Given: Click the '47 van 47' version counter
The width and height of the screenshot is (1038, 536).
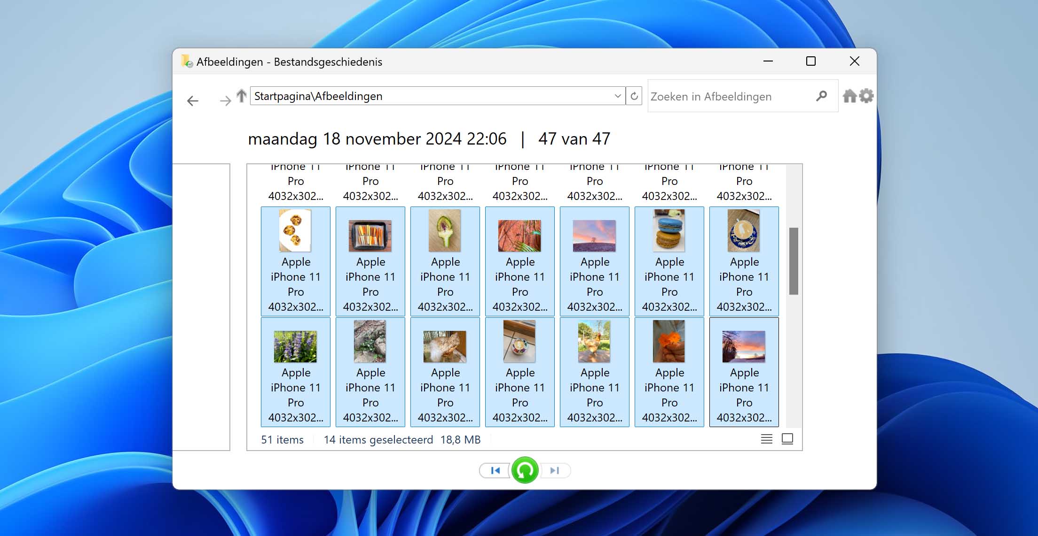Looking at the screenshot, I should [574, 139].
